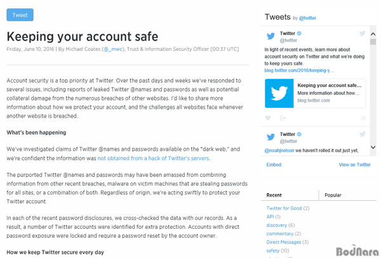Click the blue Tweet button

(20, 15)
